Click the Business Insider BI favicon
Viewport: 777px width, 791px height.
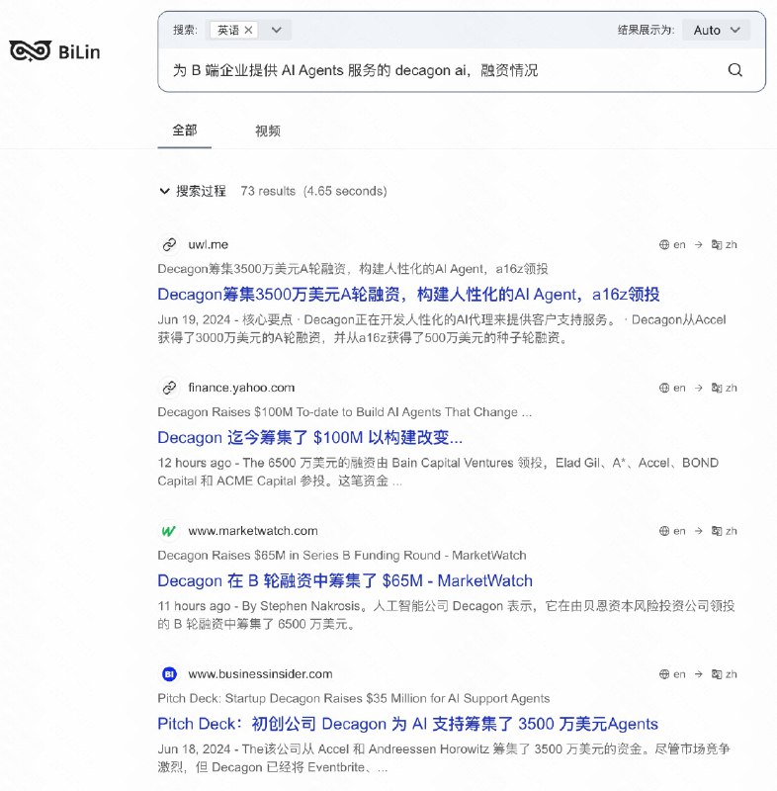pyautogui.click(x=169, y=674)
